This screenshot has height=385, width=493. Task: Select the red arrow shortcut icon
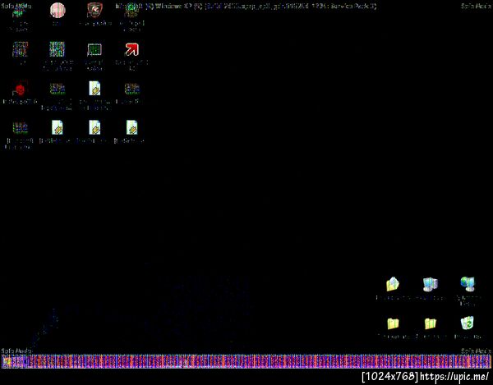(131, 49)
